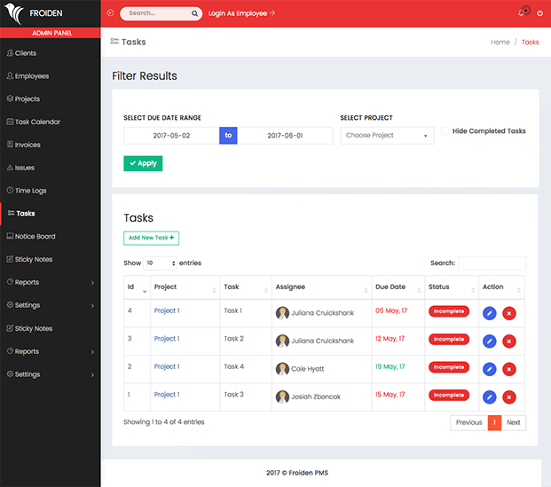Click the delete icon for Task 3 row
This screenshot has height=487, width=551.
pyautogui.click(x=509, y=397)
